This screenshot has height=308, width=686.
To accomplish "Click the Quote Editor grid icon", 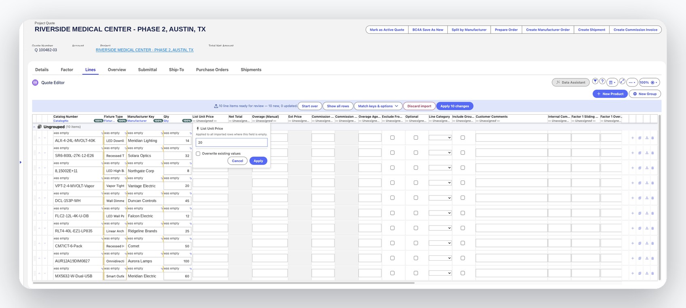I will tap(35, 83).
